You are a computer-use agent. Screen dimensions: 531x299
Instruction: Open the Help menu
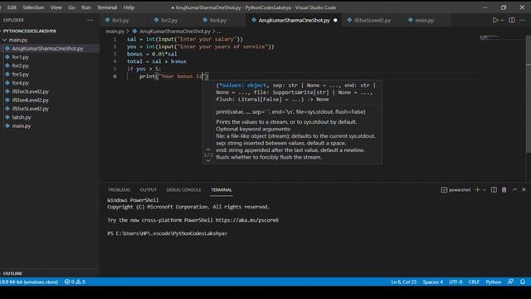point(129,7)
